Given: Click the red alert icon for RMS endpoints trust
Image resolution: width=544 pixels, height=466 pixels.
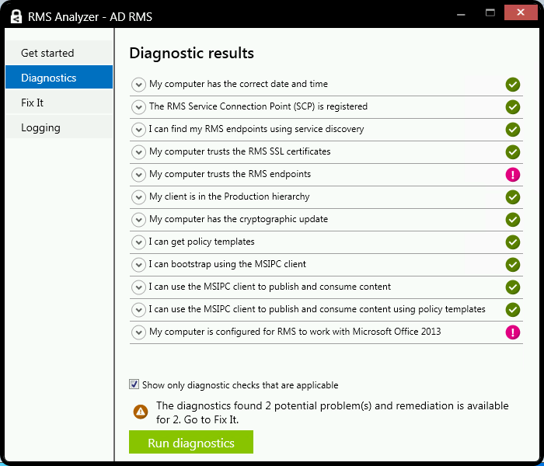Looking at the screenshot, I should pos(513,175).
